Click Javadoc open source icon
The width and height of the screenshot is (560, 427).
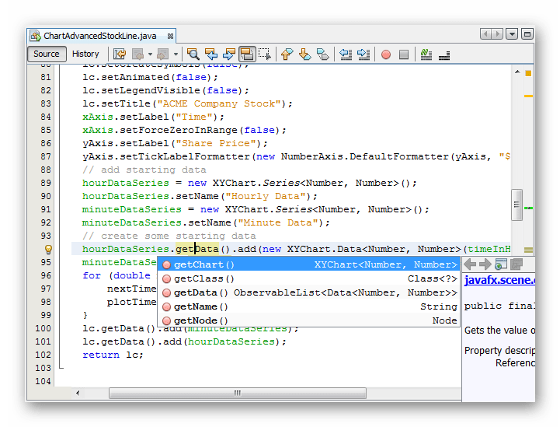(517, 264)
